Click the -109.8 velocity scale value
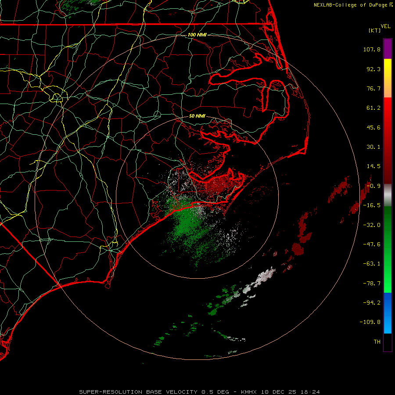 pos(370,322)
